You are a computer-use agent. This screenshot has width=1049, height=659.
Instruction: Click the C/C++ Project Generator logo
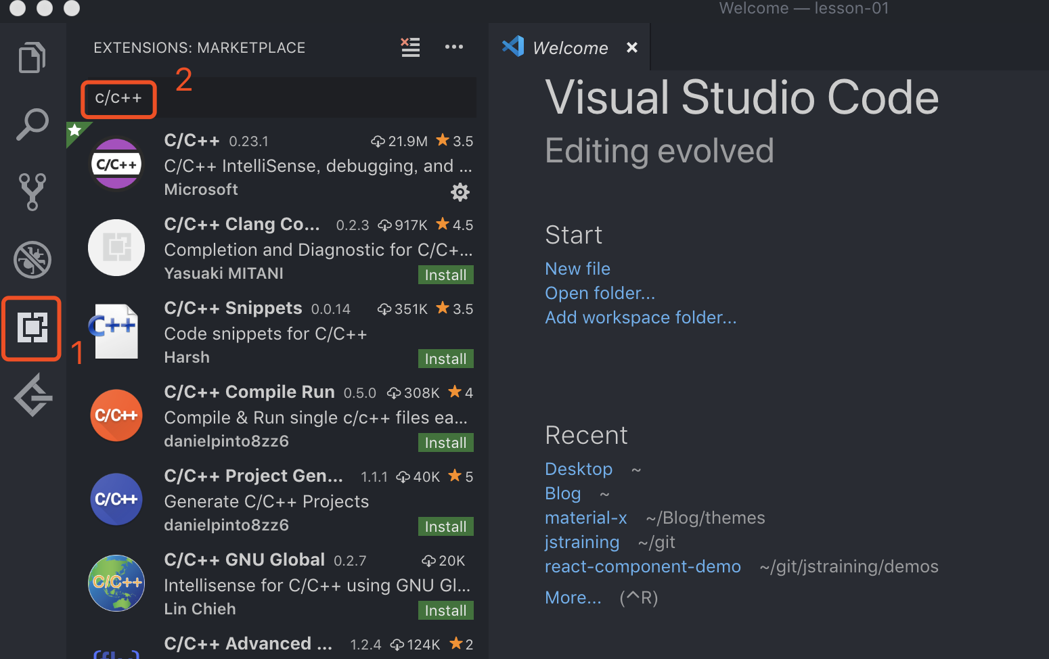point(116,499)
